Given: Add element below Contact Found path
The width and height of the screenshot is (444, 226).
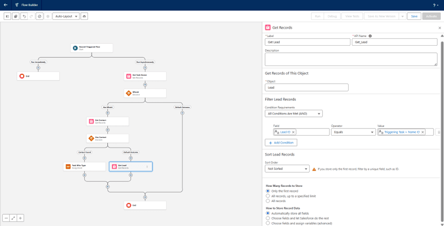Looking at the screenshot, I should pyautogui.click(x=85, y=158).
